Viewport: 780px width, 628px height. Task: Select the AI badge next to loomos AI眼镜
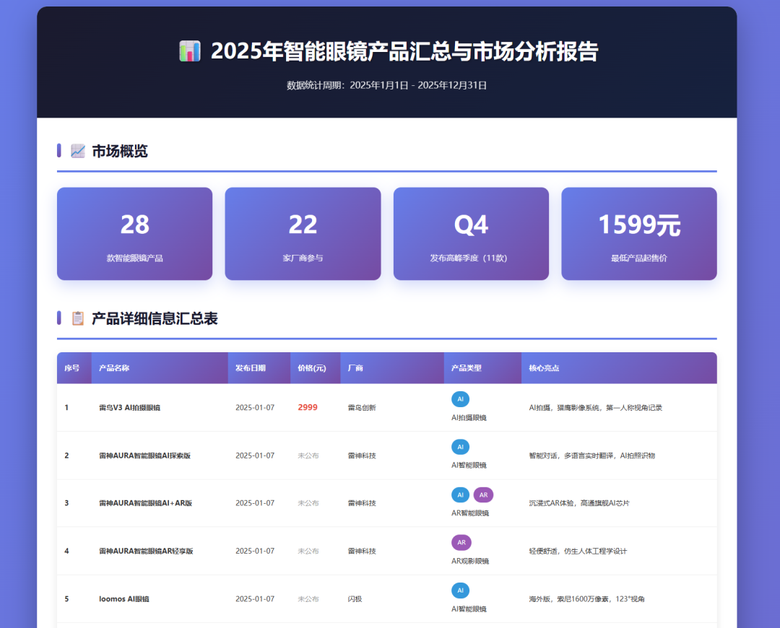click(x=460, y=590)
